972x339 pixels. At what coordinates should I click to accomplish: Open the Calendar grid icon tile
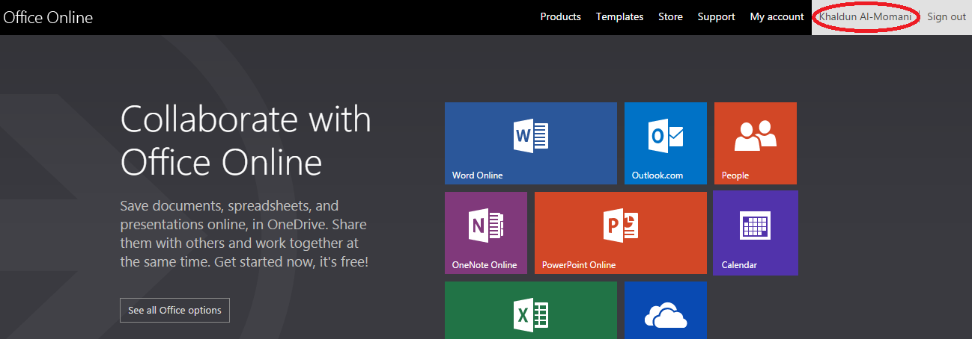755,225
